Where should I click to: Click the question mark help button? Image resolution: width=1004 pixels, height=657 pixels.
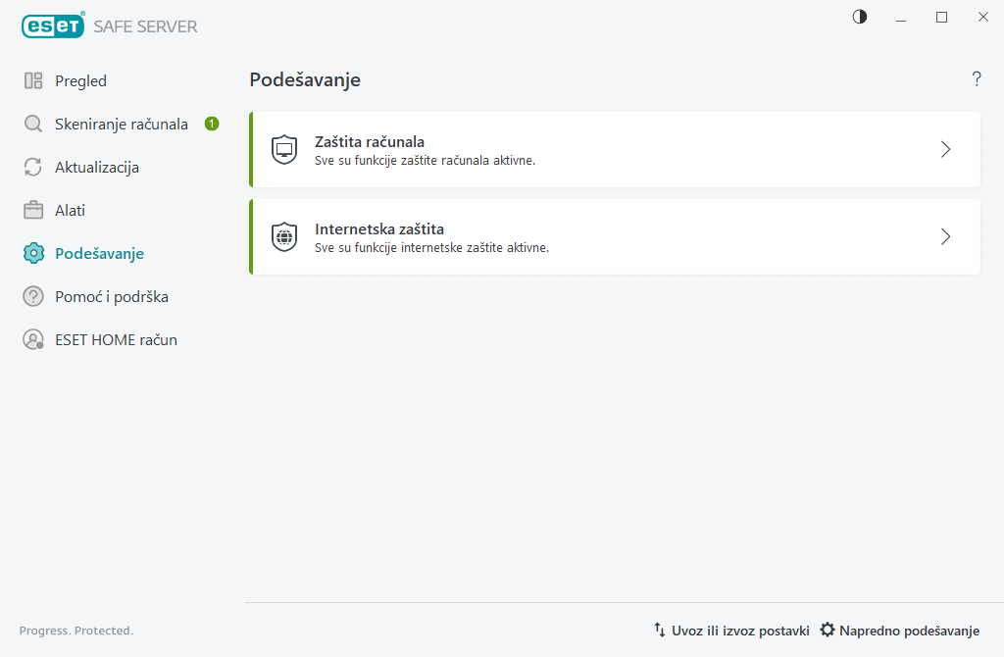977,79
